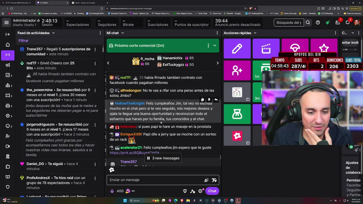Image resolution: width=363 pixels, height=204 pixels.
Task: Open the 7TV emote picker icon
Action: (x=214, y=180)
